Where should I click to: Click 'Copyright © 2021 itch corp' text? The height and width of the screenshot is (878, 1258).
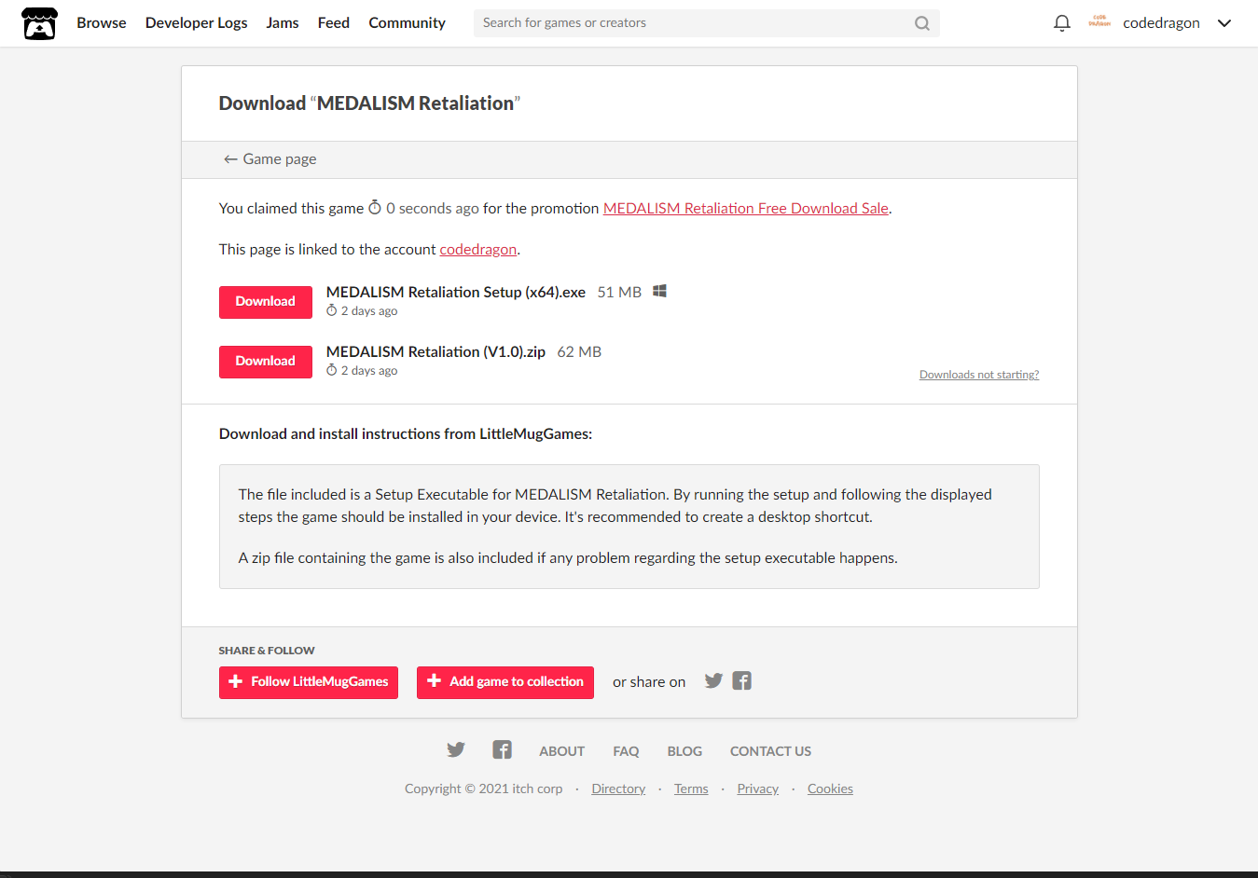[484, 789]
